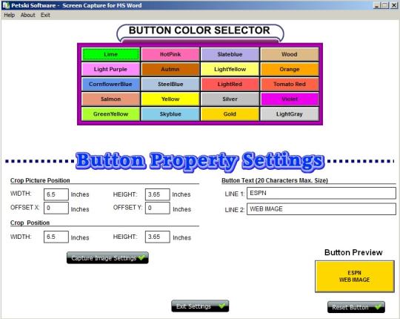Image resolution: width=400 pixels, height=319 pixels.
Task: Click the Button Property Settings heading
Action: 200,161
